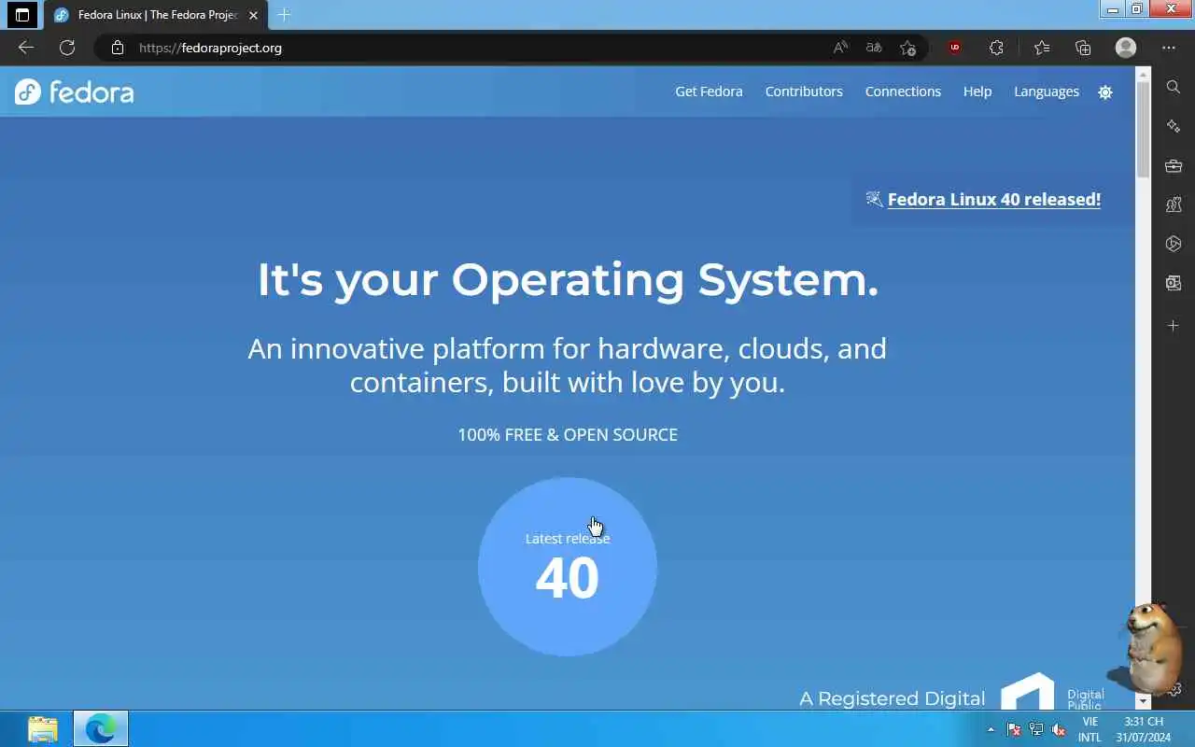
Task: Show hidden system tray icons
Action: (x=991, y=729)
